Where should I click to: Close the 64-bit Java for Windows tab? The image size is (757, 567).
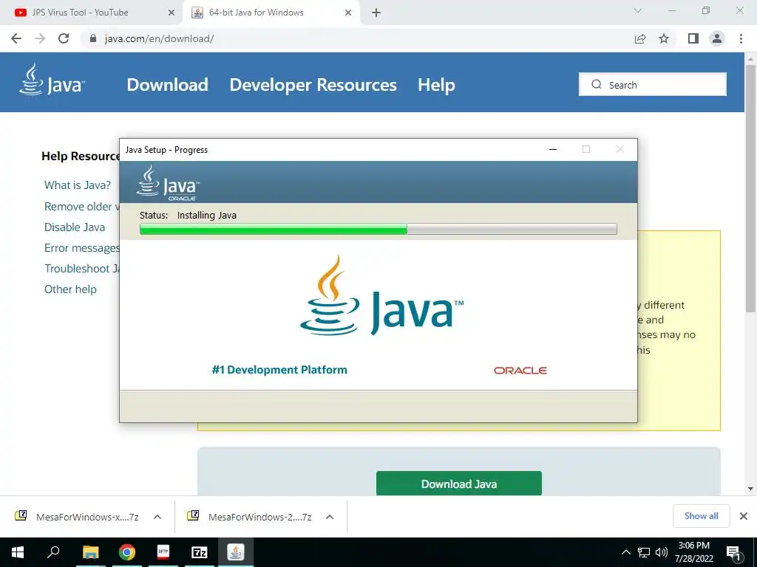348,13
